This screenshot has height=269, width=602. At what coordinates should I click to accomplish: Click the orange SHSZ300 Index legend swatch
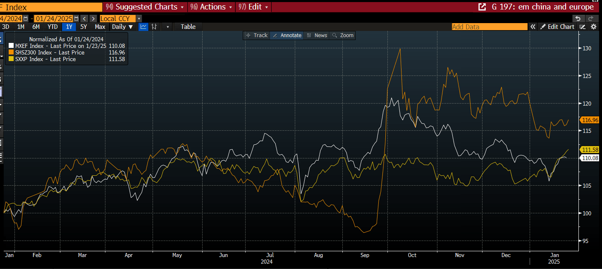(11, 53)
